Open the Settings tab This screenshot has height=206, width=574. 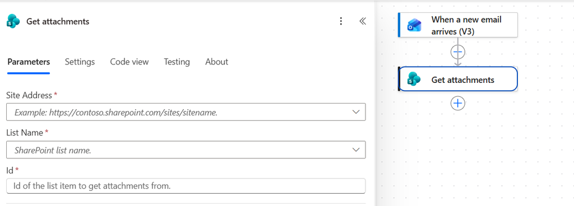(80, 62)
